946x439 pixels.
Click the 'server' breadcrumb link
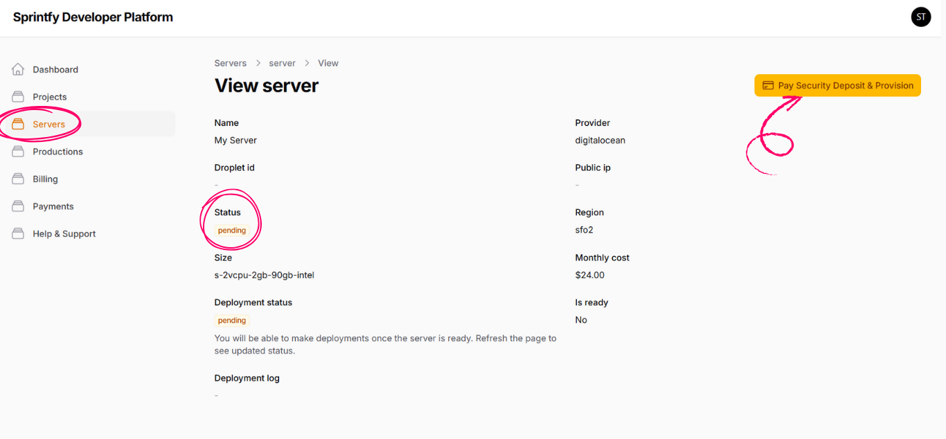(282, 63)
